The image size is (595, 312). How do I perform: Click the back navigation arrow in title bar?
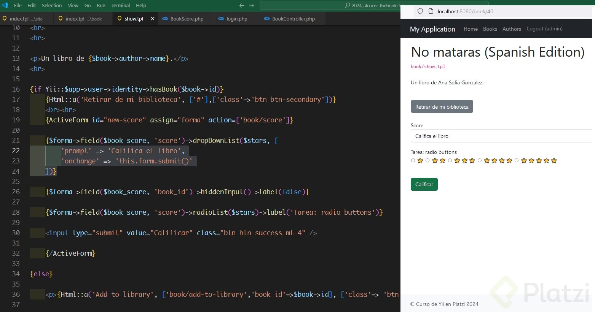pos(241,5)
